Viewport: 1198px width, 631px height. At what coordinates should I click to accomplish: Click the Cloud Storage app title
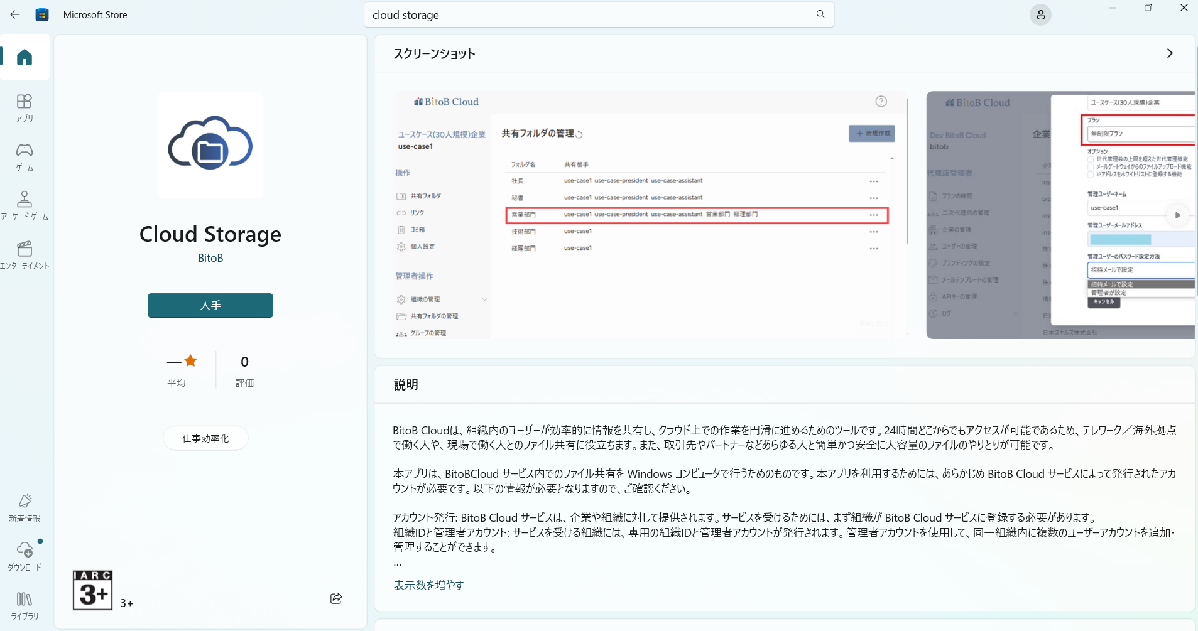click(x=210, y=234)
